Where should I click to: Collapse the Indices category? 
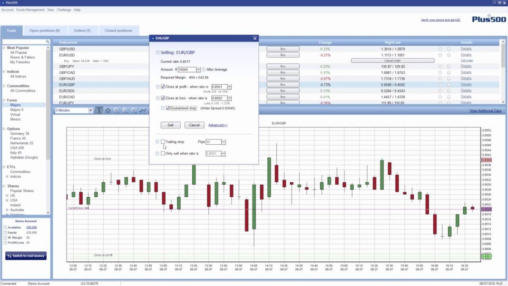coord(4,72)
